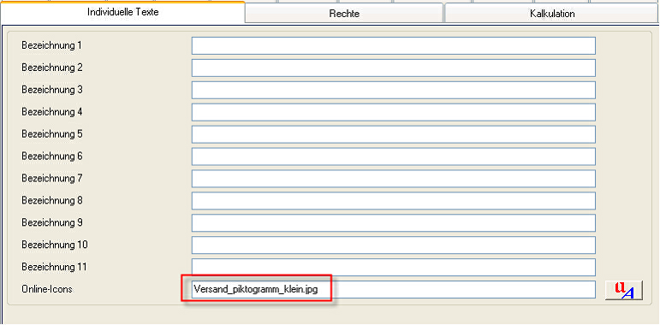Activate the Bezeichnung 5 text box
Screen dimensions: 660x325
coord(394,134)
